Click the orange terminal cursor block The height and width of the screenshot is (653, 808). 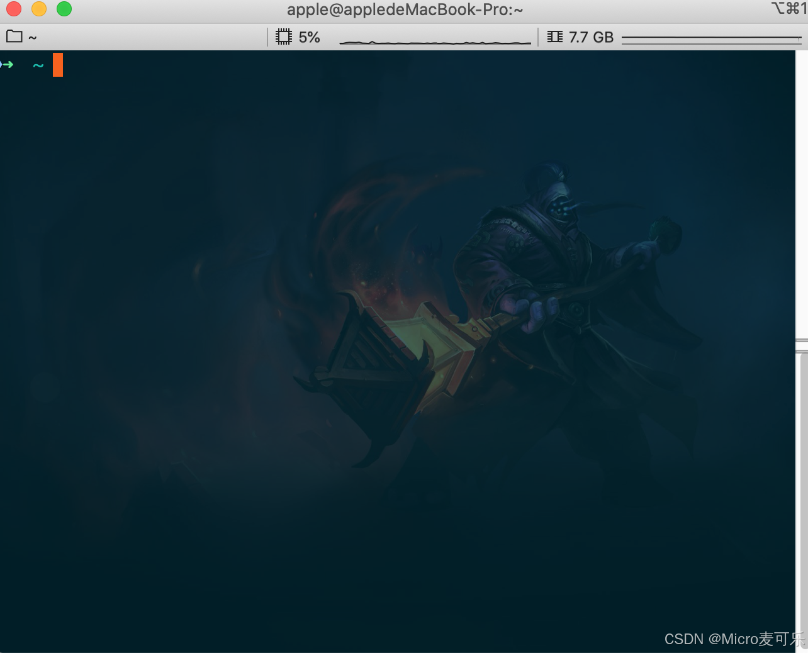click(58, 65)
